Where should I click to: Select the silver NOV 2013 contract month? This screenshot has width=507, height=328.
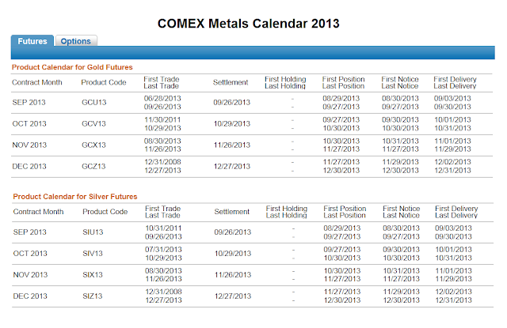click(x=29, y=273)
